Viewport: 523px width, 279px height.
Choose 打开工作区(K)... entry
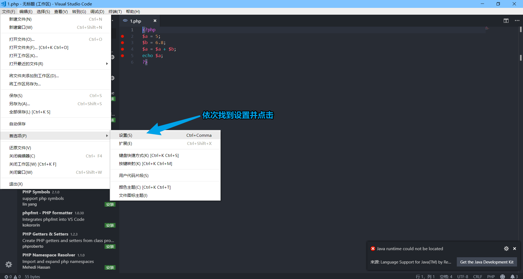pos(56,55)
